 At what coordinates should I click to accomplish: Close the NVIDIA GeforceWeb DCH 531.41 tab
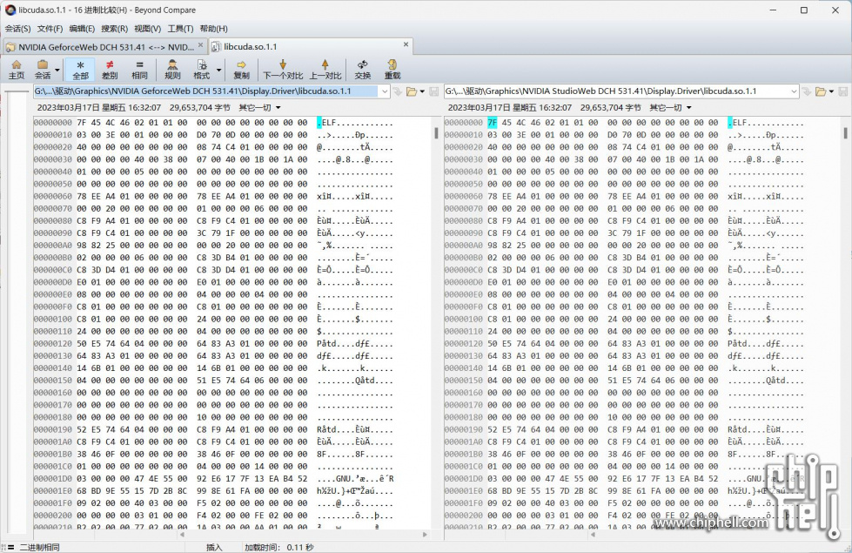click(x=200, y=45)
